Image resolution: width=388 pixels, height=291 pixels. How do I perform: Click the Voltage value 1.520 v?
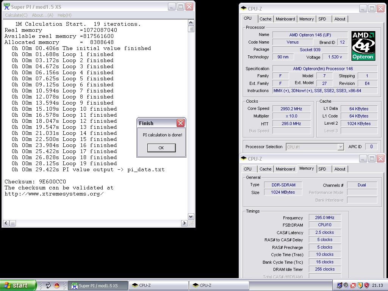click(x=335, y=57)
